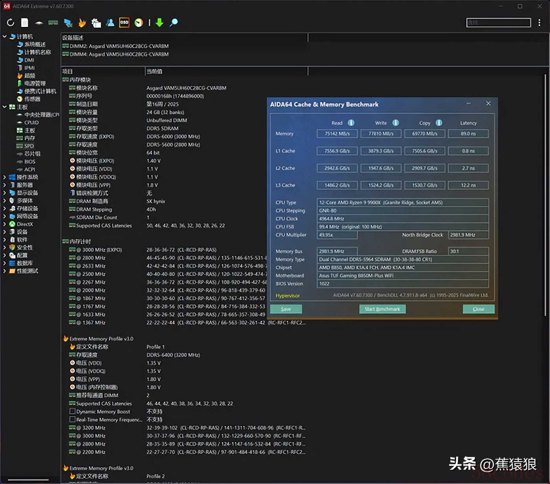Select SPD in the left tree

(x=29, y=146)
